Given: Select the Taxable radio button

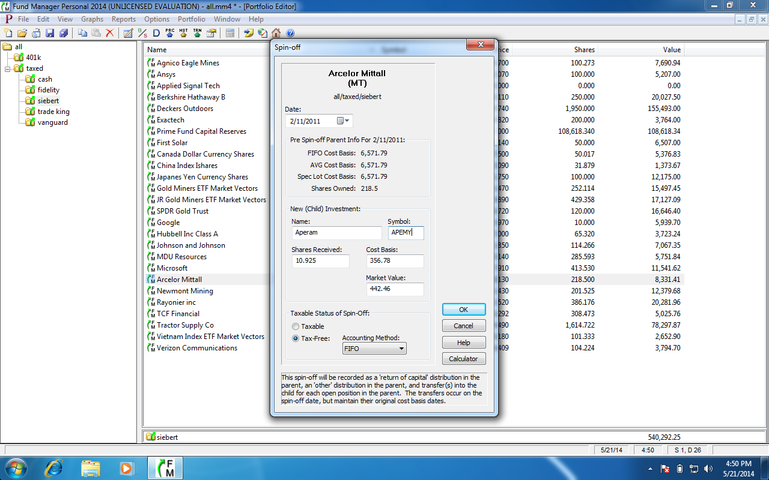Looking at the screenshot, I should click(x=296, y=326).
